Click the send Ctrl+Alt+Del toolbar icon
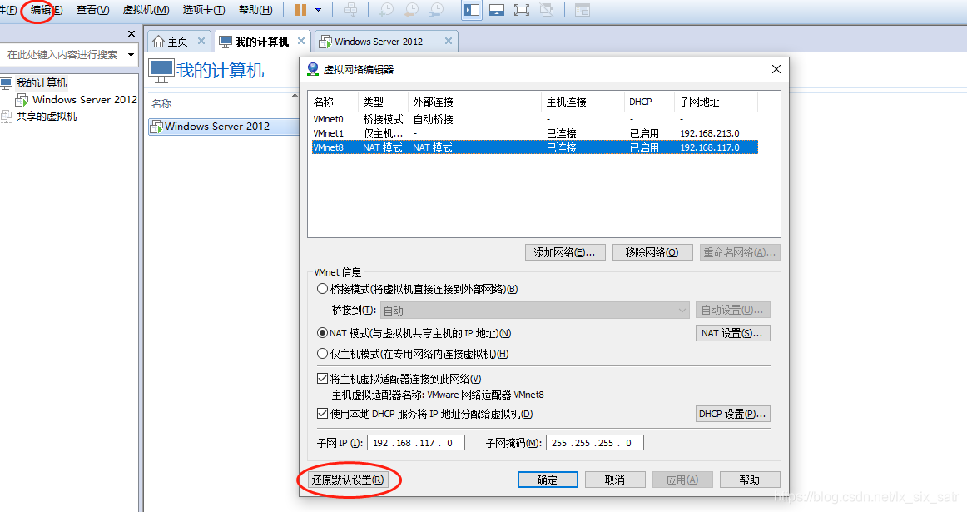Image resolution: width=967 pixels, height=512 pixels. 350,10
